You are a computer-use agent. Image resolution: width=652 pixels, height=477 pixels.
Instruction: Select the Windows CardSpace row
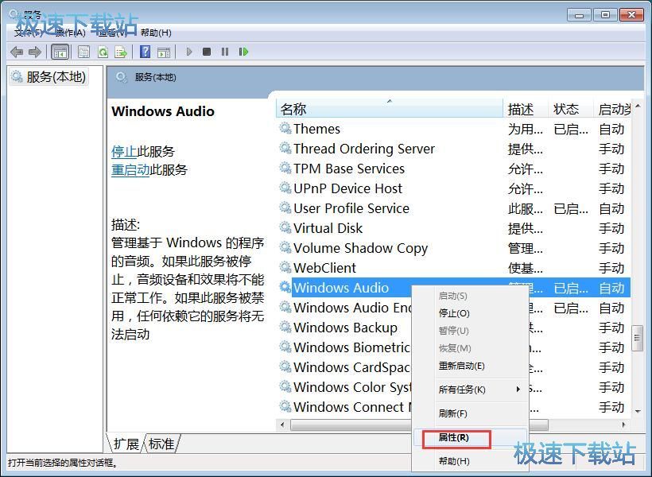pyautogui.click(x=453, y=366)
